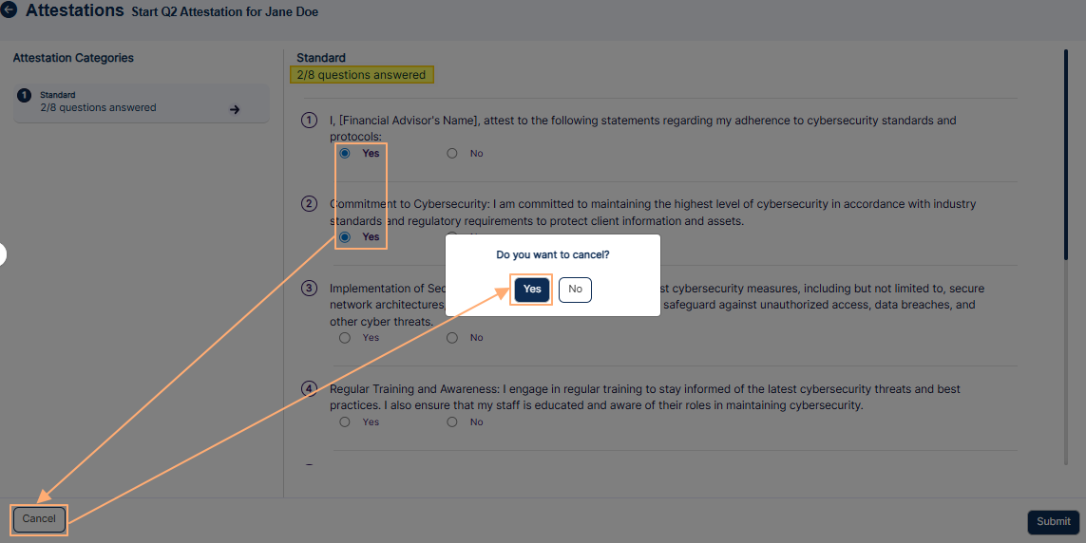Open the Standard attestation category
The image size is (1086, 543).
(141, 103)
